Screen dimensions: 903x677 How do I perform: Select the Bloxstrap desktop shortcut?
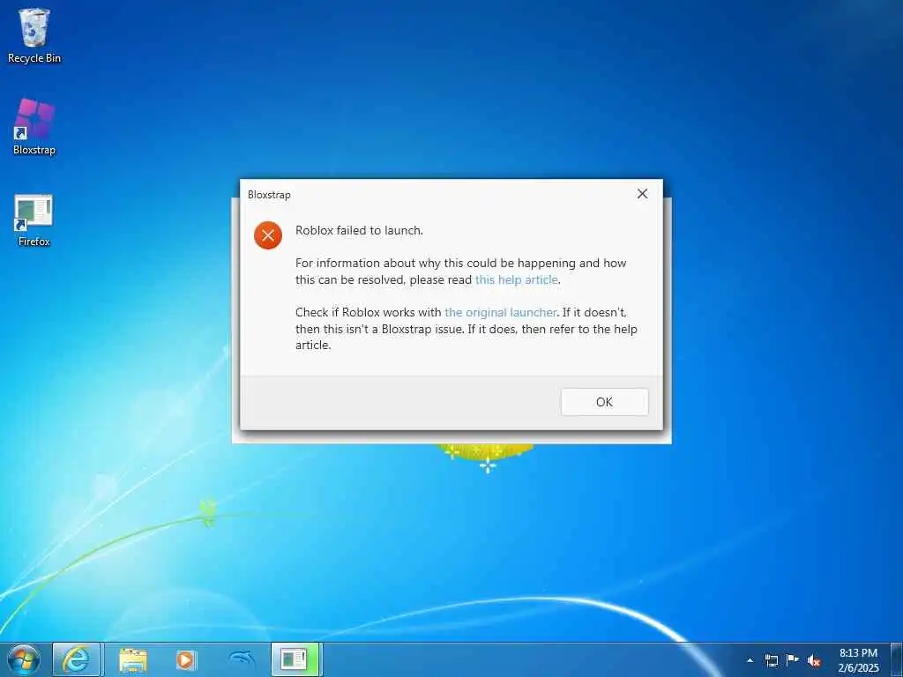(x=34, y=127)
